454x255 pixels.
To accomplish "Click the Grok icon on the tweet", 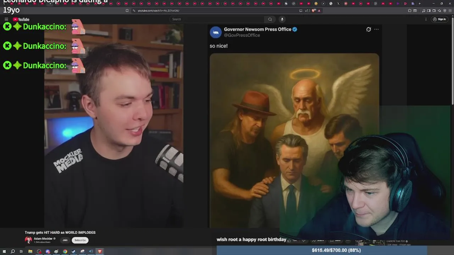I will point(369,29).
